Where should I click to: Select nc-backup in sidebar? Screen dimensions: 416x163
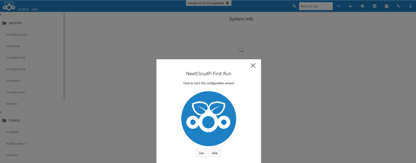(x=13, y=46)
